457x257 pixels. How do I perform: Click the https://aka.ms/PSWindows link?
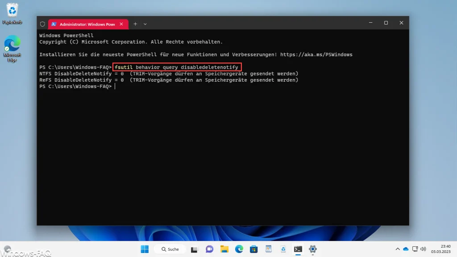point(316,54)
